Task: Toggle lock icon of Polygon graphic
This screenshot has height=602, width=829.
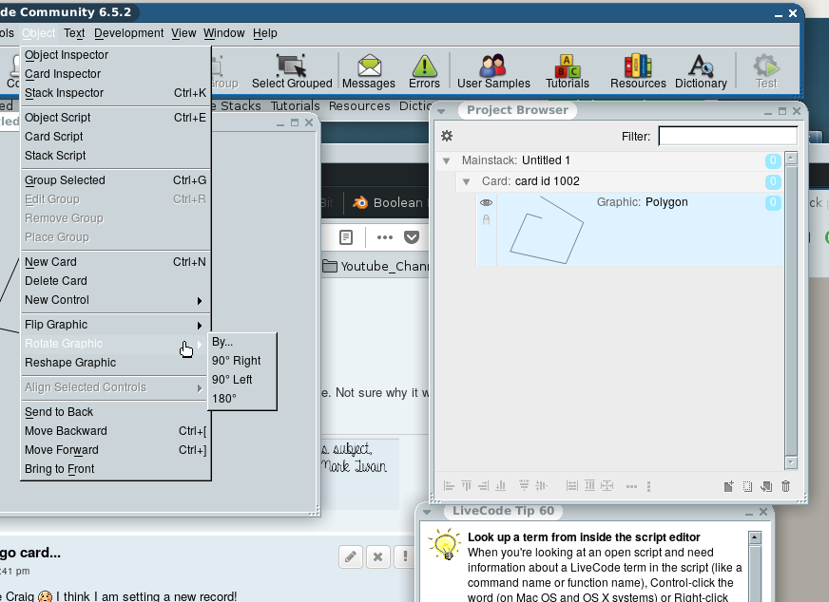Action: point(487,219)
